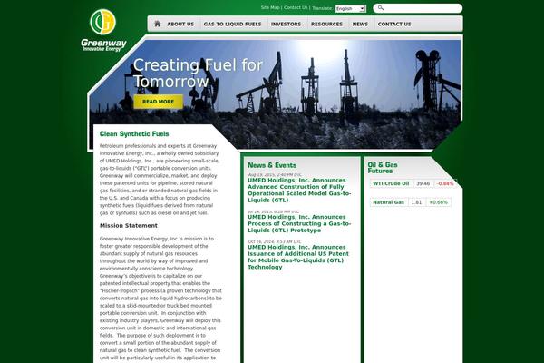This screenshot has height=363, width=544.
Task: Open Issuance of Additional US Patent article
Action: (298, 257)
